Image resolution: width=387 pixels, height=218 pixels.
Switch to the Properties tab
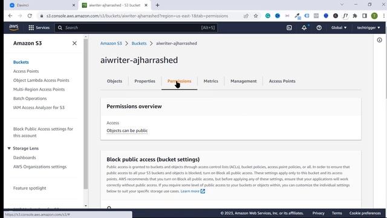coord(145,81)
